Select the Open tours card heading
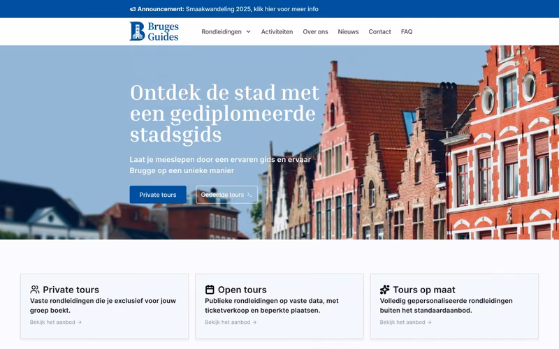The height and width of the screenshot is (349, 559). [242, 290]
